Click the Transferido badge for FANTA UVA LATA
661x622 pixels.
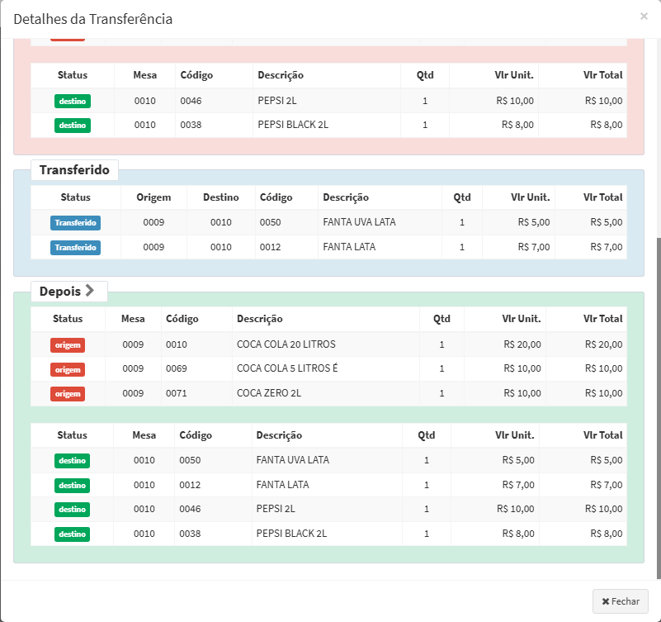click(x=75, y=222)
